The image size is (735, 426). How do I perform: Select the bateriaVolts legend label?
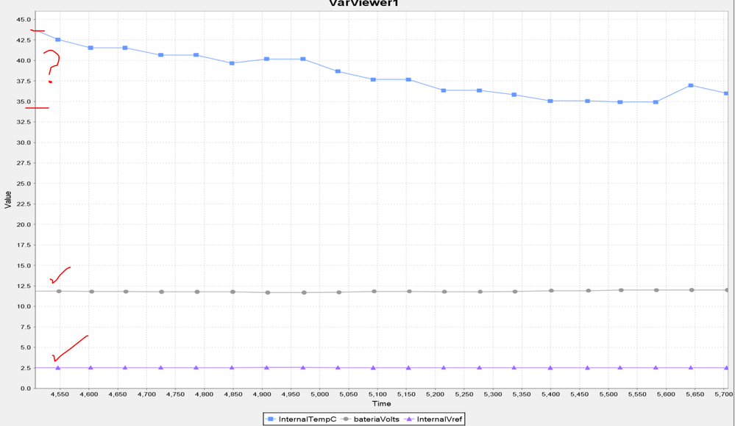pos(377,419)
